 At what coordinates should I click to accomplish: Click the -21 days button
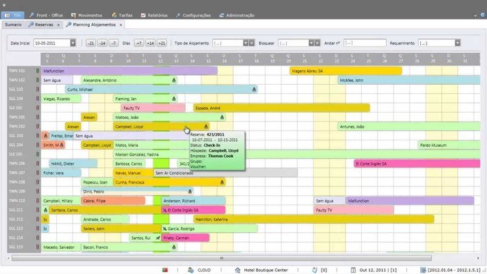(x=90, y=43)
